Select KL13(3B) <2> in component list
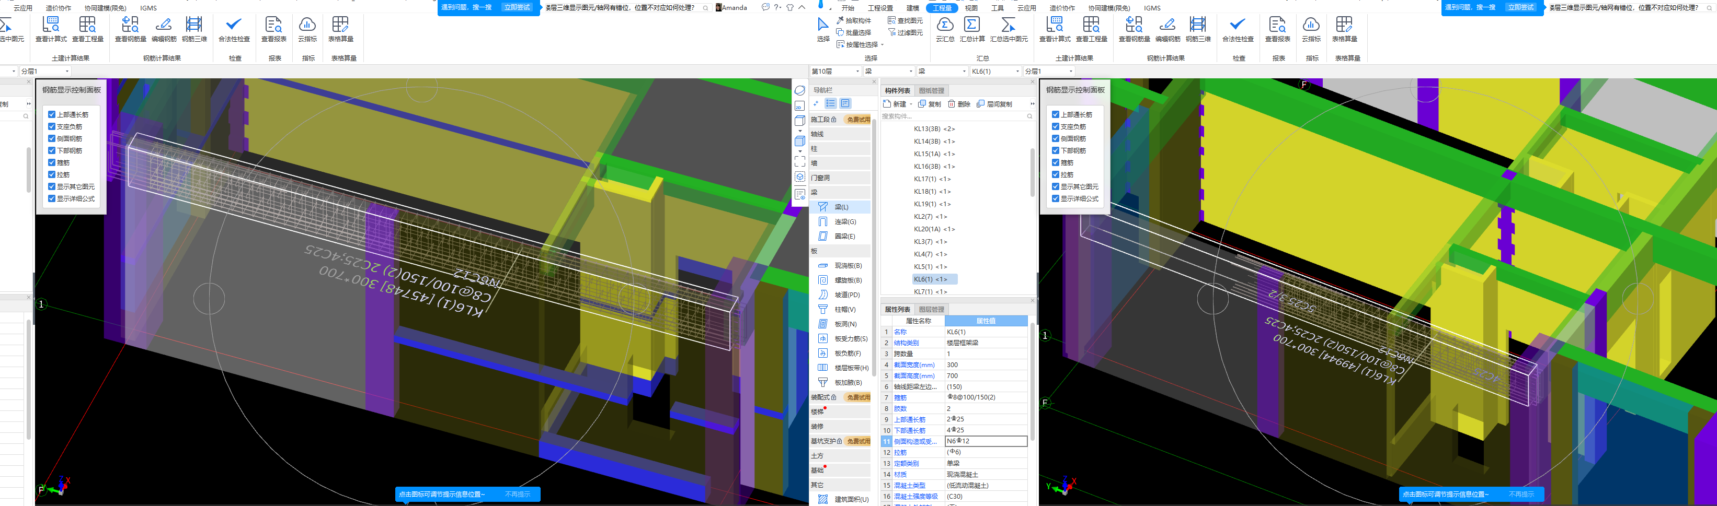 (934, 129)
